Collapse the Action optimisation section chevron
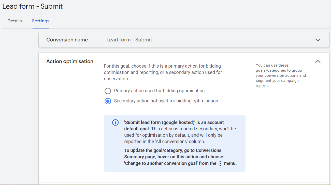This screenshot has width=331, height=185. point(318,61)
